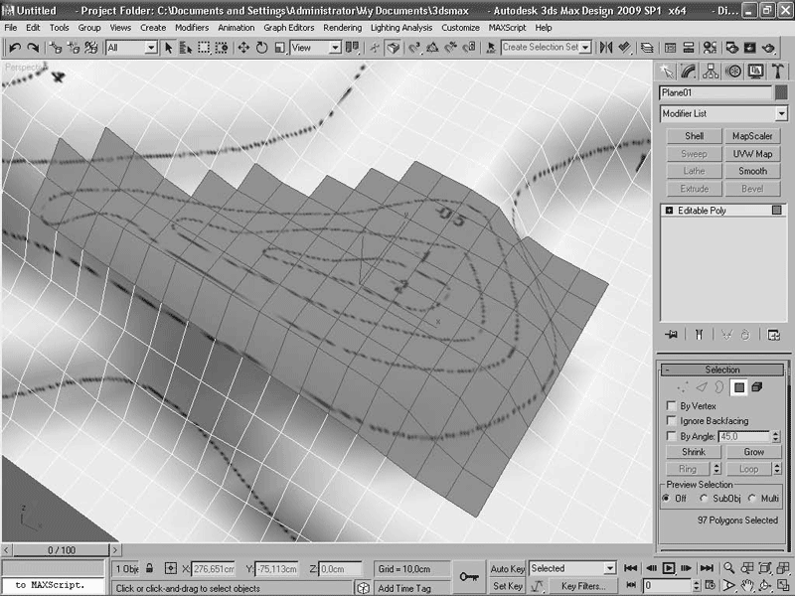795x596 pixels.
Task: Expand the Editable Poly stack entry
Action: click(669, 211)
